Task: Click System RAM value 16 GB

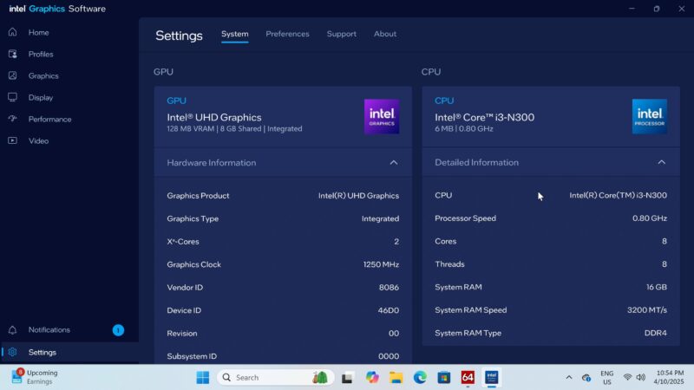Action: (x=657, y=287)
